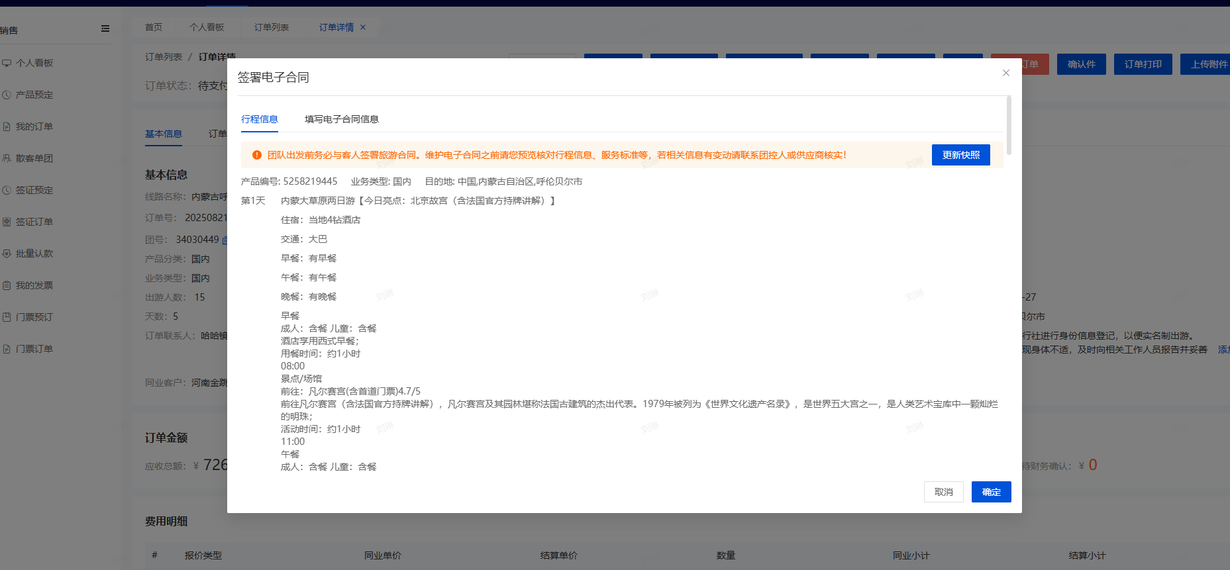This screenshot has height=570, width=1230.
Task: Collapse the sidebar with hamburger icon
Action: click(105, 28)
